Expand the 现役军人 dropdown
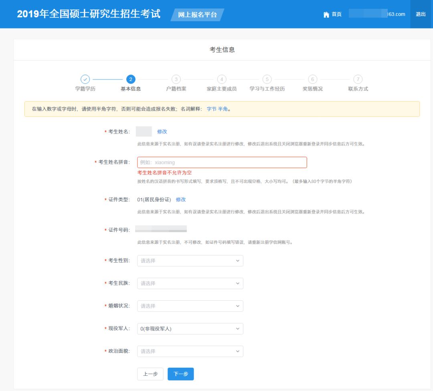 click(x=190, y=329)
